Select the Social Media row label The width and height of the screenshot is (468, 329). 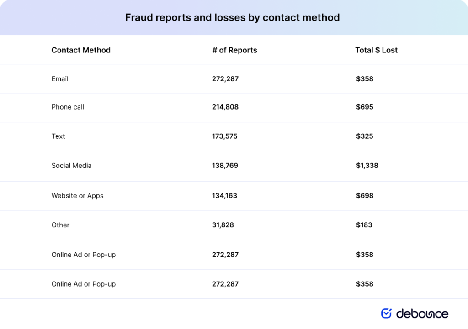[71, 166]
